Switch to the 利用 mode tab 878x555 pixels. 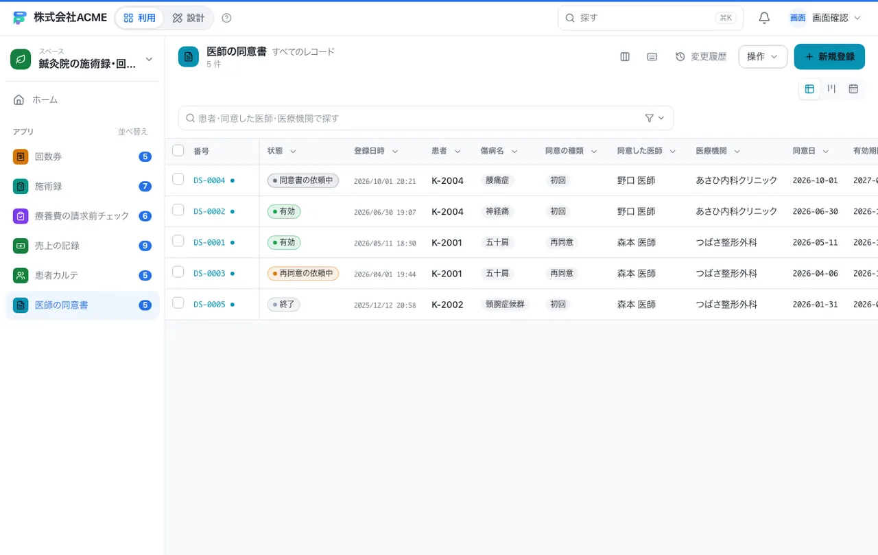pyautogui.click(x=140, y=18)
